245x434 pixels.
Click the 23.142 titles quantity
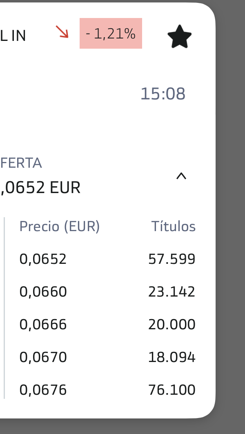click(172, 292)
